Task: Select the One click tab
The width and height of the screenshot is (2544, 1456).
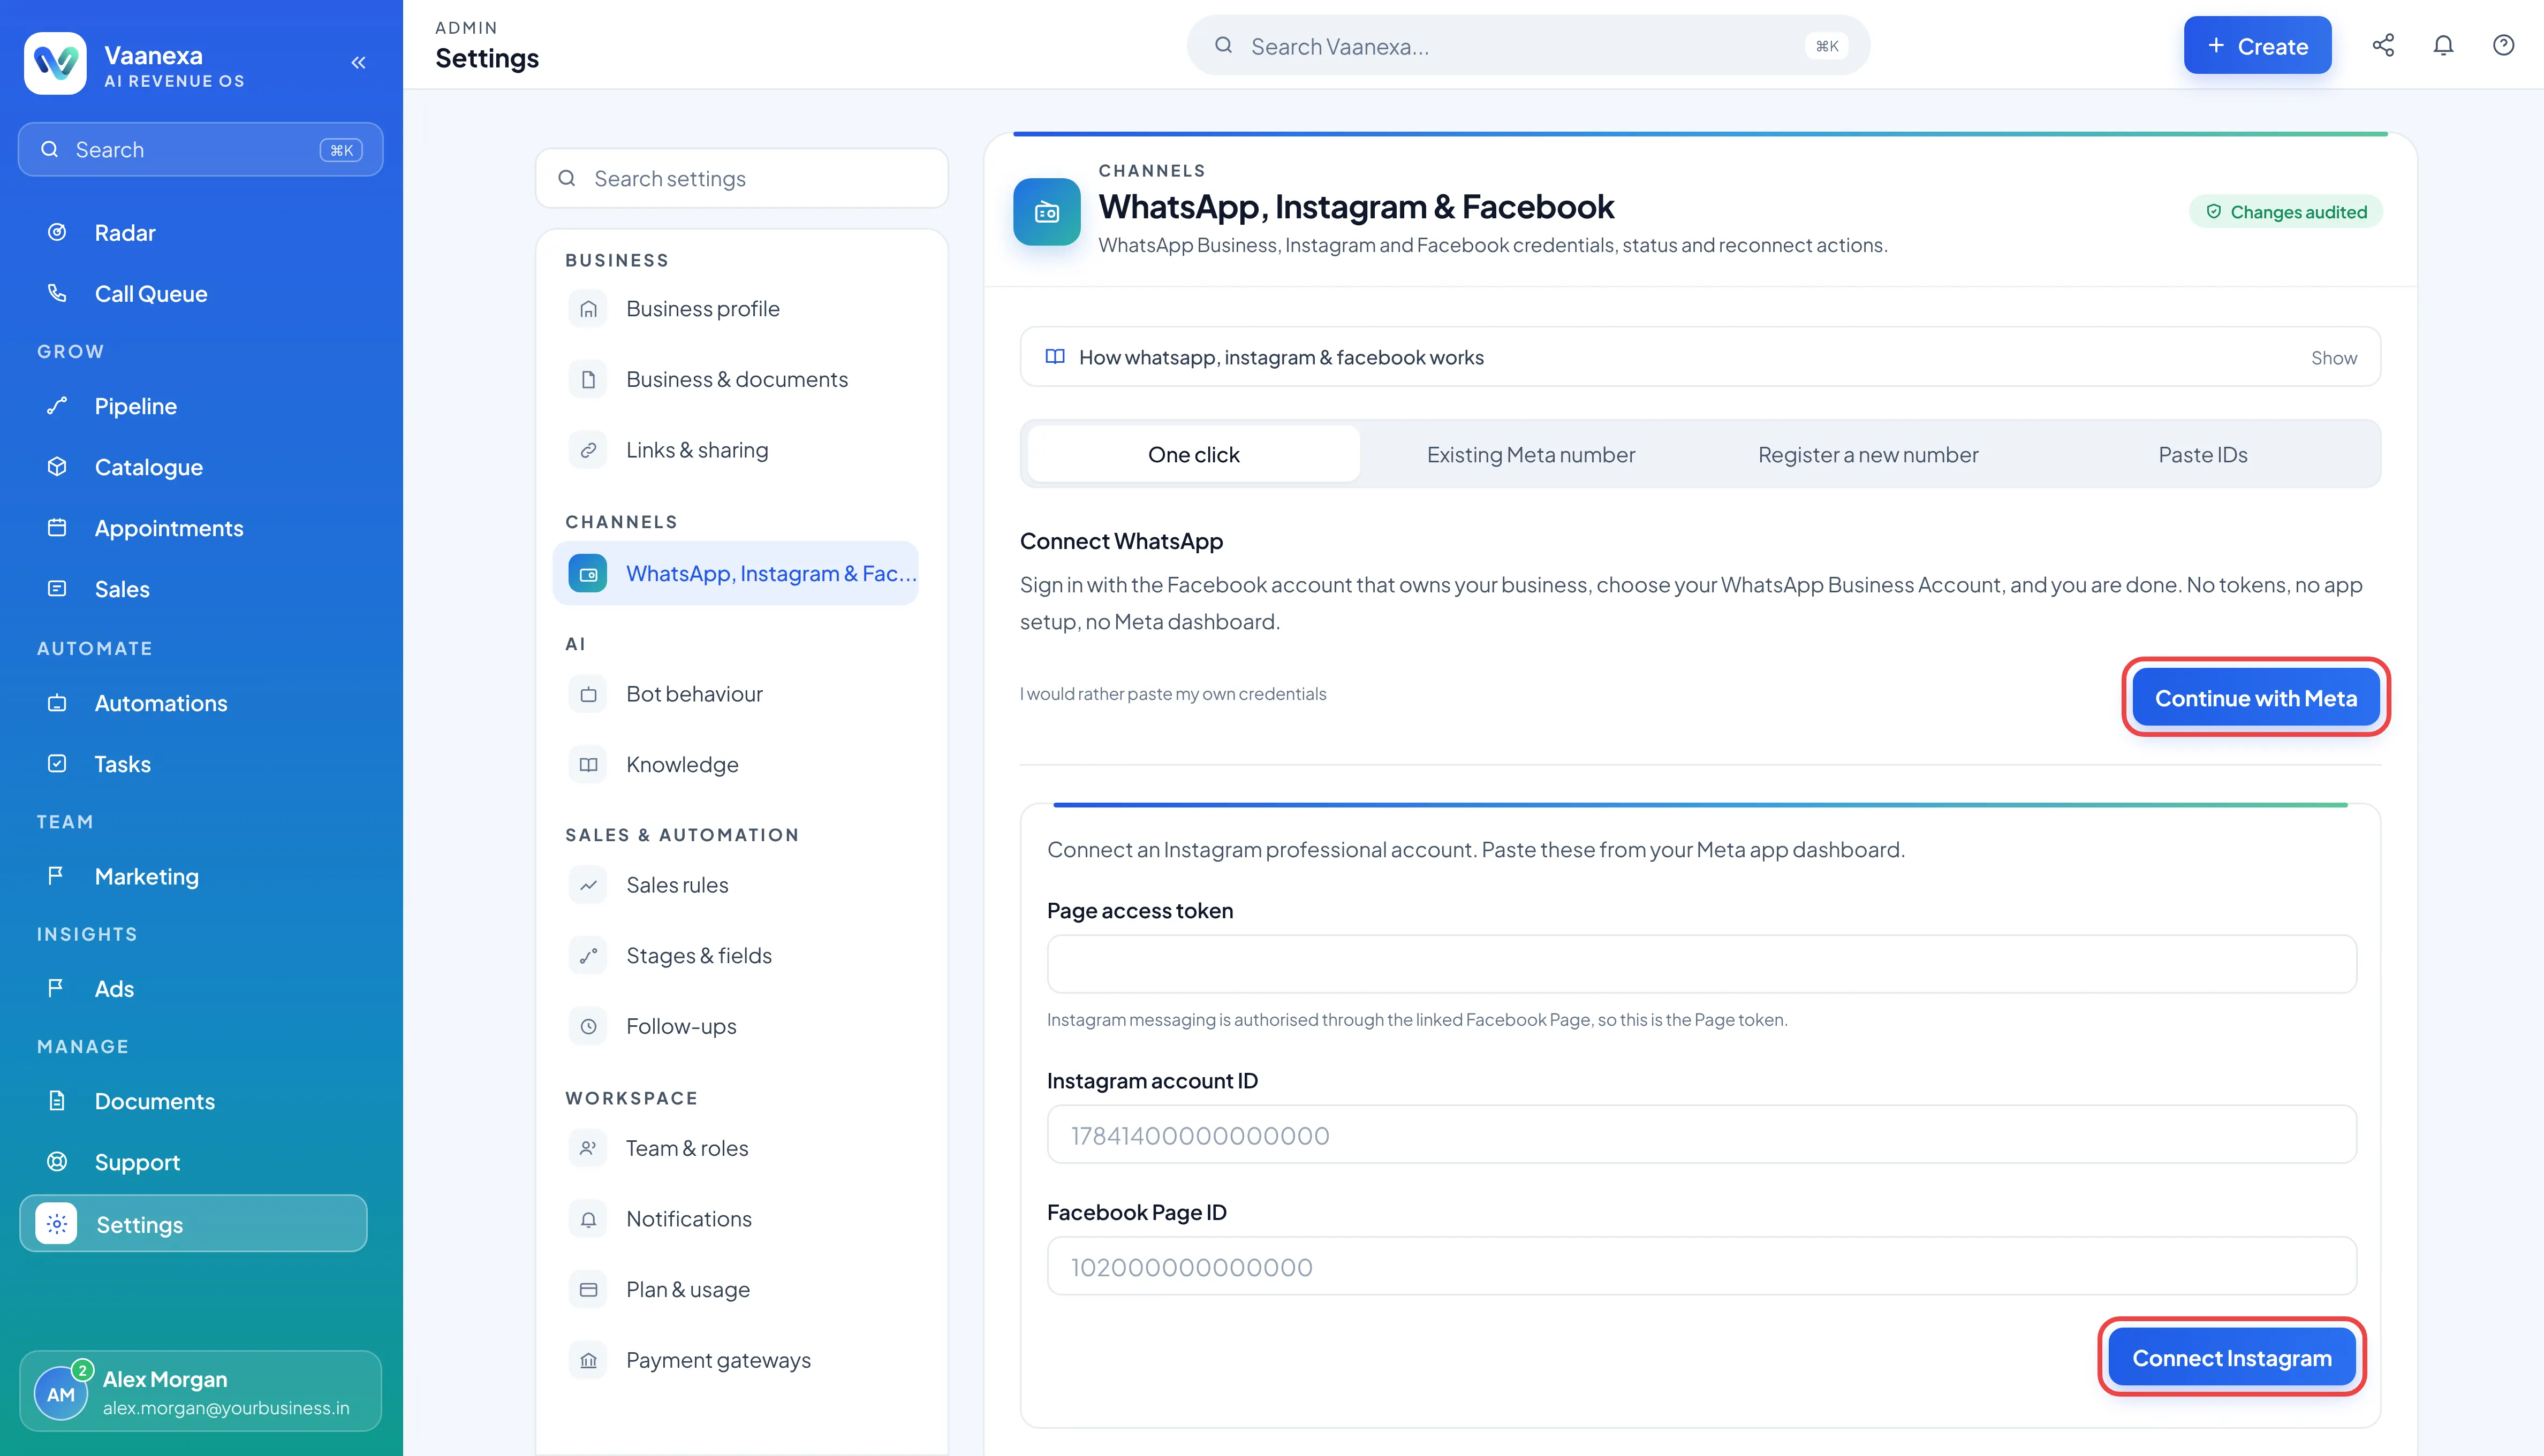Action: pyautogui.click(x=1193, y=455)
